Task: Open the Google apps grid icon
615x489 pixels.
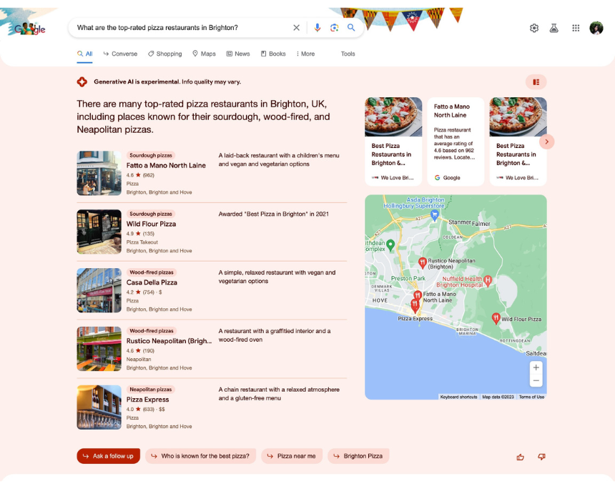Action: tap(576, 28)
